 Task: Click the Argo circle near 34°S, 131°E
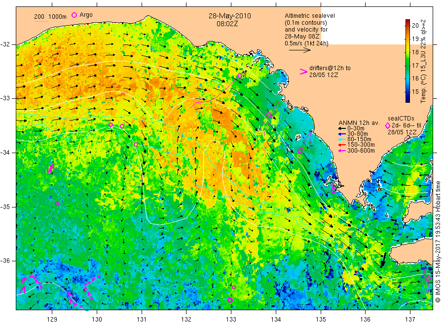[136, 145]
